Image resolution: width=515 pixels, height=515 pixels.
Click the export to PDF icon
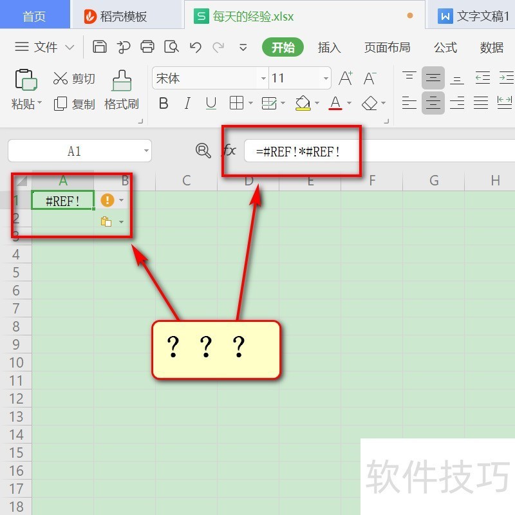coord(124,47)
